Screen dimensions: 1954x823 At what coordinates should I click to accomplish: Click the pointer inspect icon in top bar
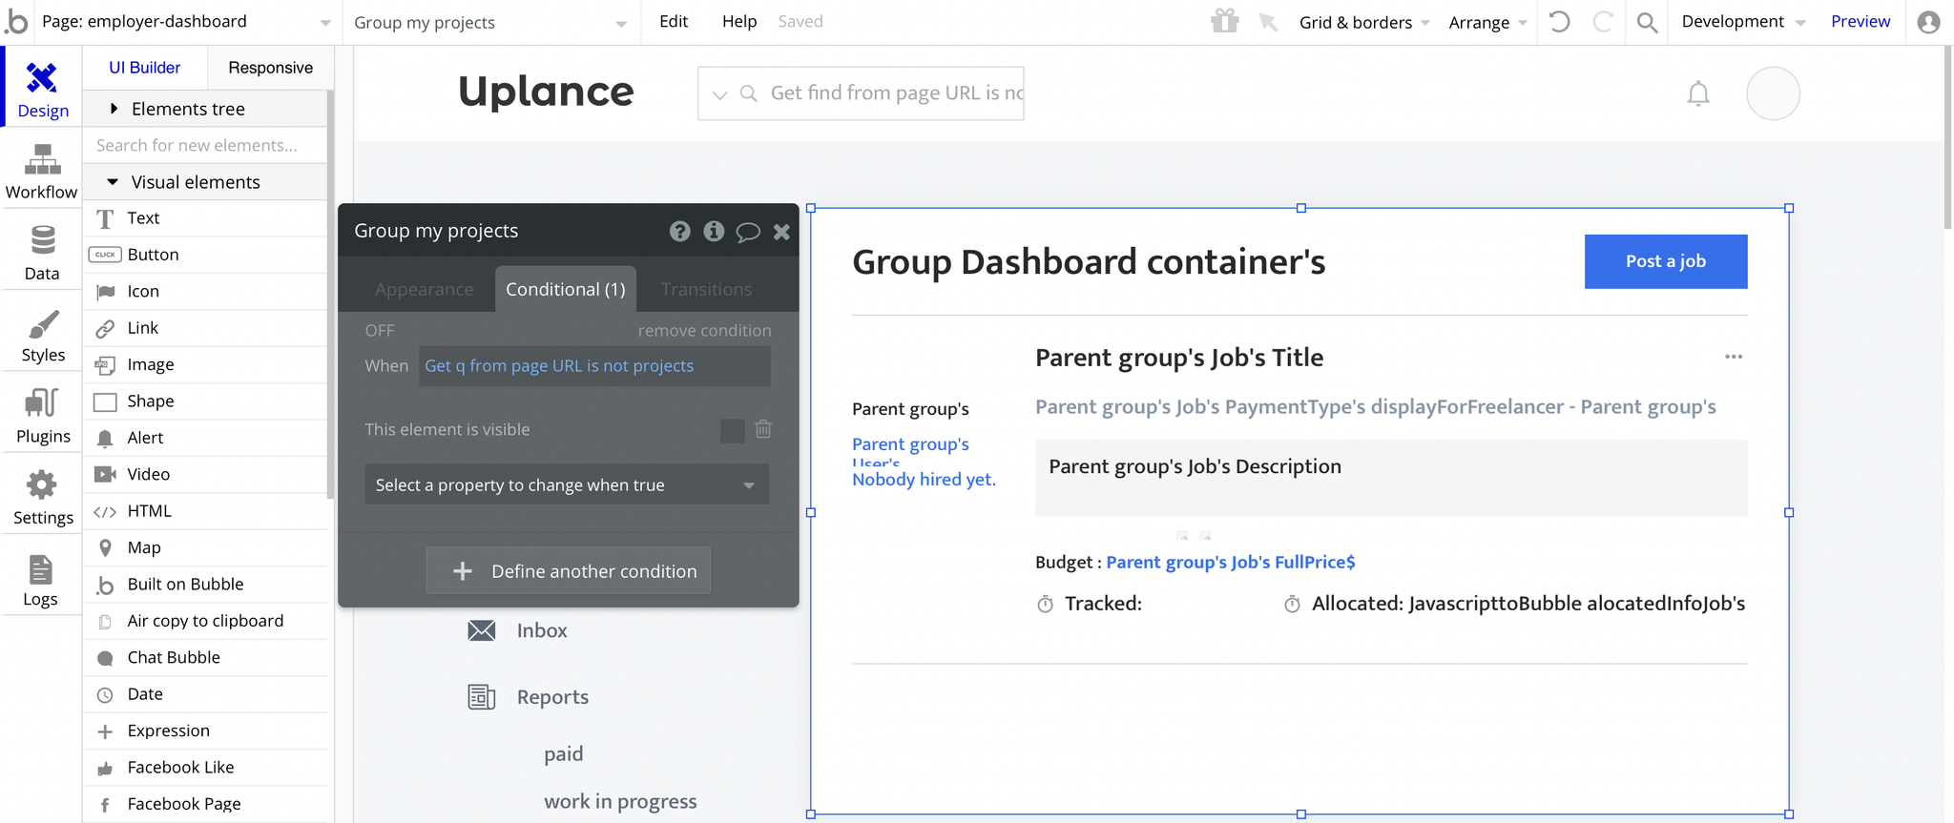pyautogui.click(x=1268, y=21)
